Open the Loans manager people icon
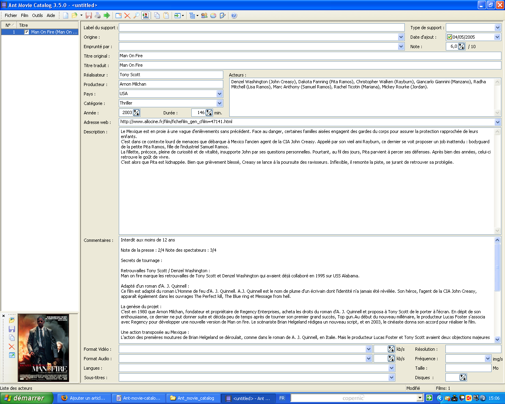Screen dimensions: 505x404 (204, 15)
